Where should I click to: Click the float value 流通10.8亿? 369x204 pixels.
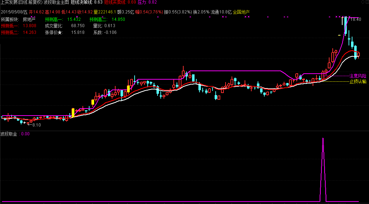[221, 12]
